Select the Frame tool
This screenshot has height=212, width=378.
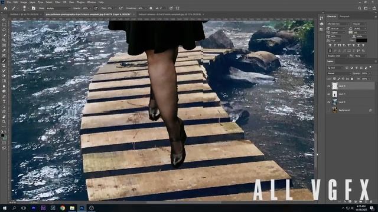tap(4, 45)
